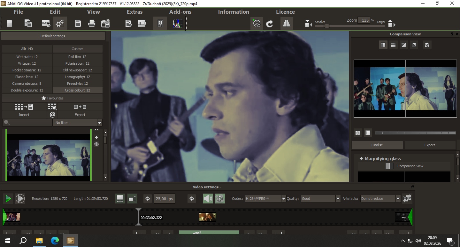
Task: Select the horizontal split comparison mode
Action: tap(394, 45)
